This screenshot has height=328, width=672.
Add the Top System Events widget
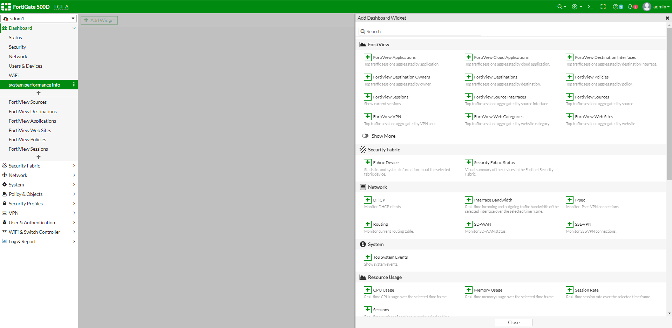[367, 257]
